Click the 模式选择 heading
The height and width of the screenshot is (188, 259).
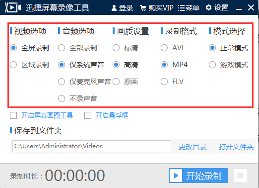229,31
